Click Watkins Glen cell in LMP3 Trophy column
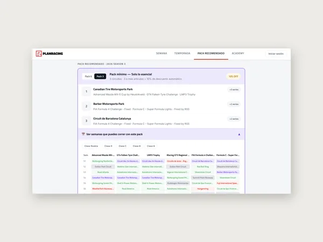Screen dimensions: 323x242 click(153, 167)
